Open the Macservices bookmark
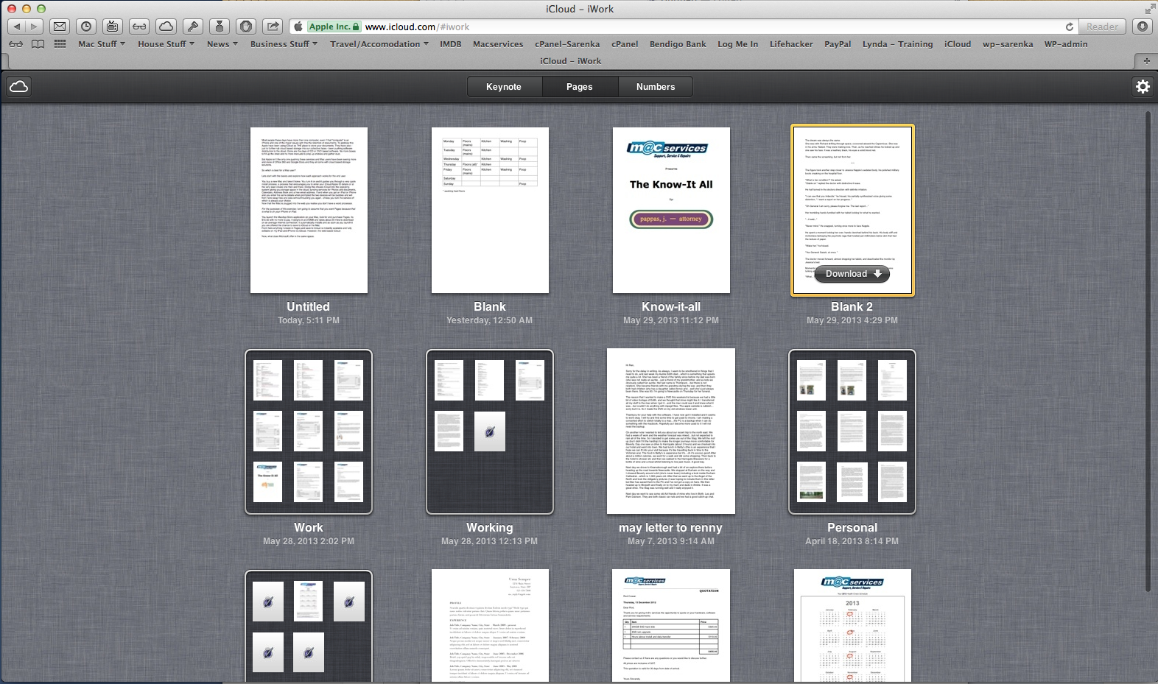The width and height of the screenshot is (1158, 684). [x=498, y=44]
